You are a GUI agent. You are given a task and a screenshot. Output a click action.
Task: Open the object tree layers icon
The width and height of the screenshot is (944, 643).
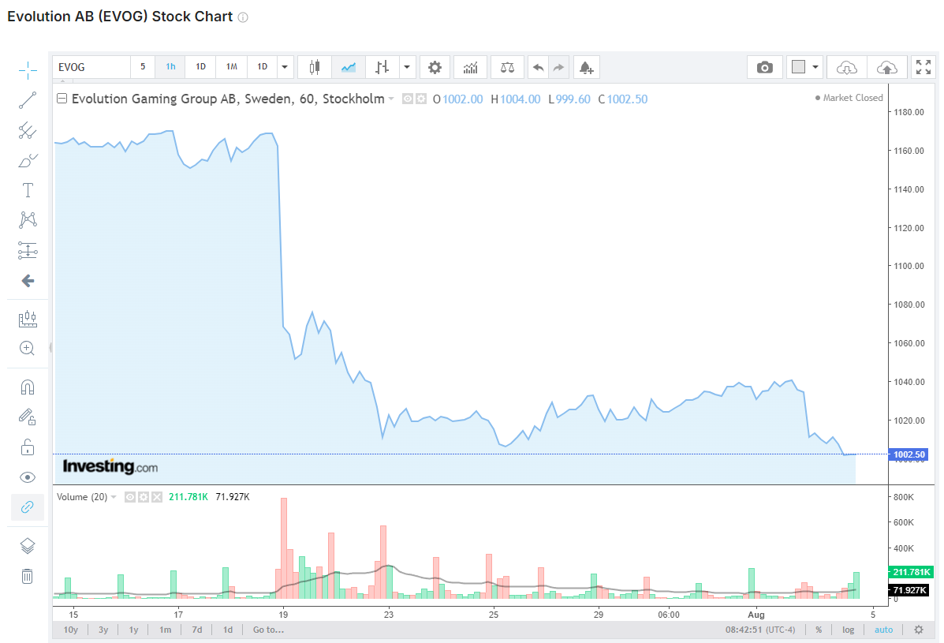point(28,546)
